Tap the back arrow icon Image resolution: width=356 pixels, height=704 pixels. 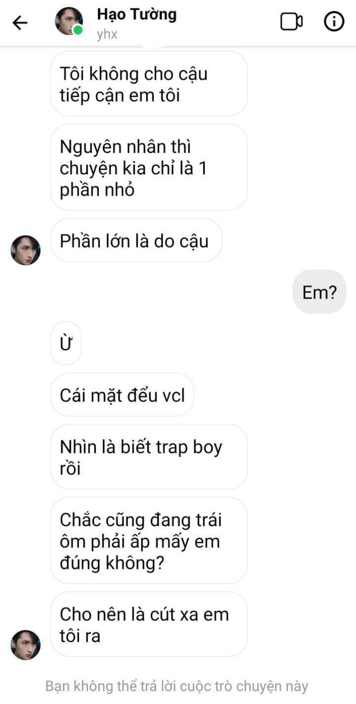(x=20, y=22)
